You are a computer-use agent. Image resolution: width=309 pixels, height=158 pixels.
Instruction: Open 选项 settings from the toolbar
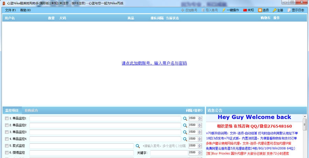260,10
